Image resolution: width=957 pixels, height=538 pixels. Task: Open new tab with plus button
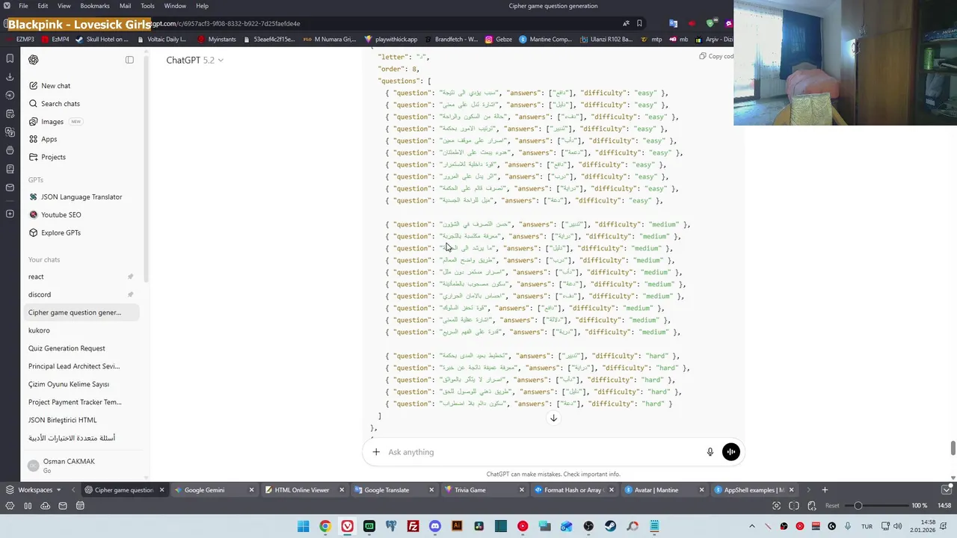tap(825, 490)
